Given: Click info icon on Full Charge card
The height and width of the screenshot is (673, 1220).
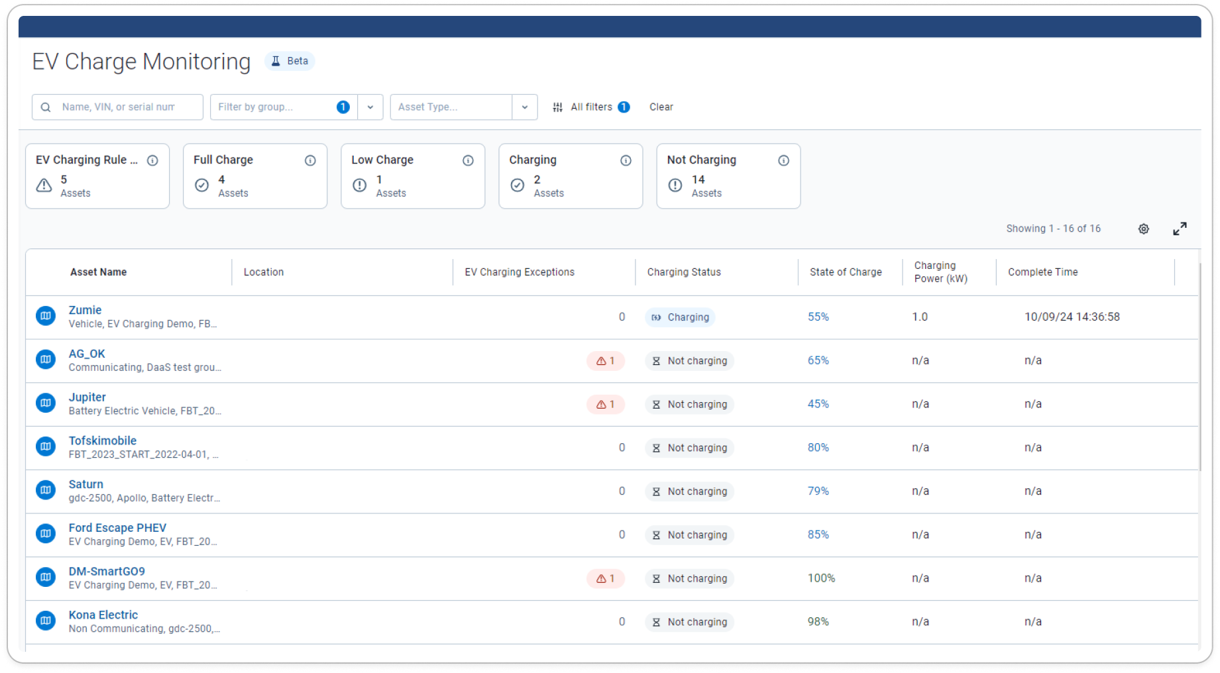Looking at the screenshot, I should 310,160.
